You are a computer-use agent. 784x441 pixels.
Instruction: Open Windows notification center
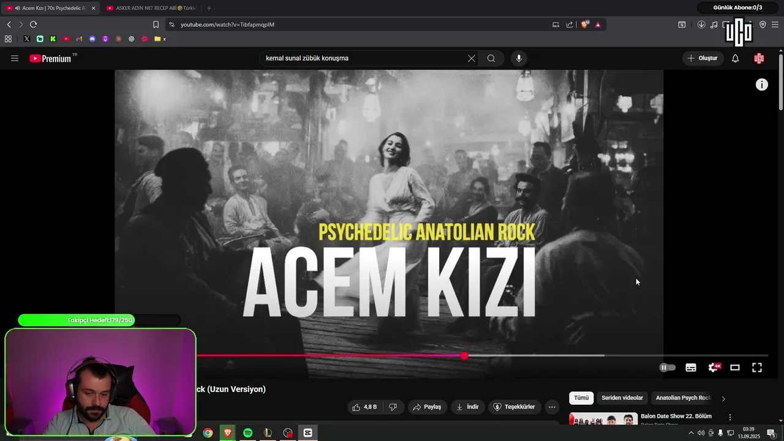(771, 433)
